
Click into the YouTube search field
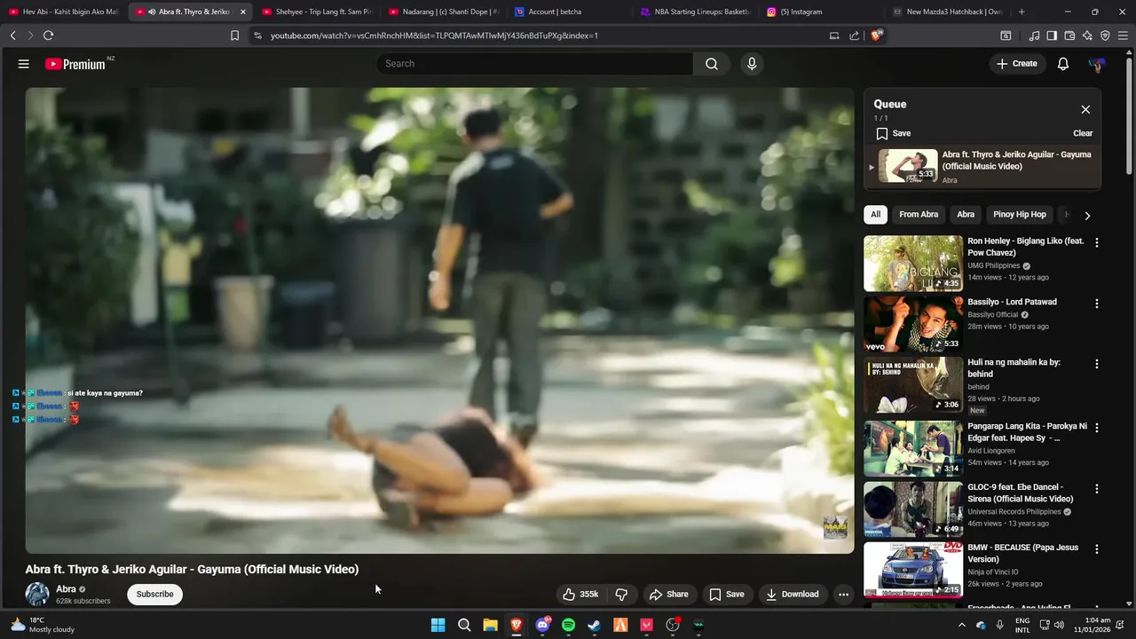click(535, 64)
